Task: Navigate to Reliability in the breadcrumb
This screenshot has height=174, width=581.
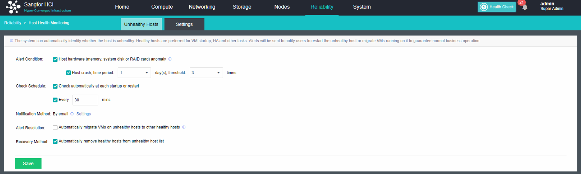Action: coord(13,23)
